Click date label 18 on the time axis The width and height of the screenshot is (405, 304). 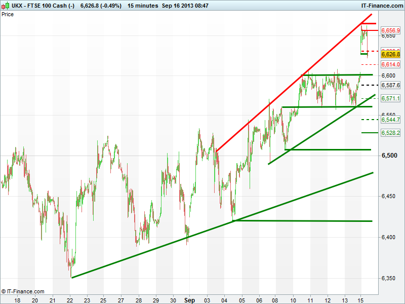pos(17,300)
